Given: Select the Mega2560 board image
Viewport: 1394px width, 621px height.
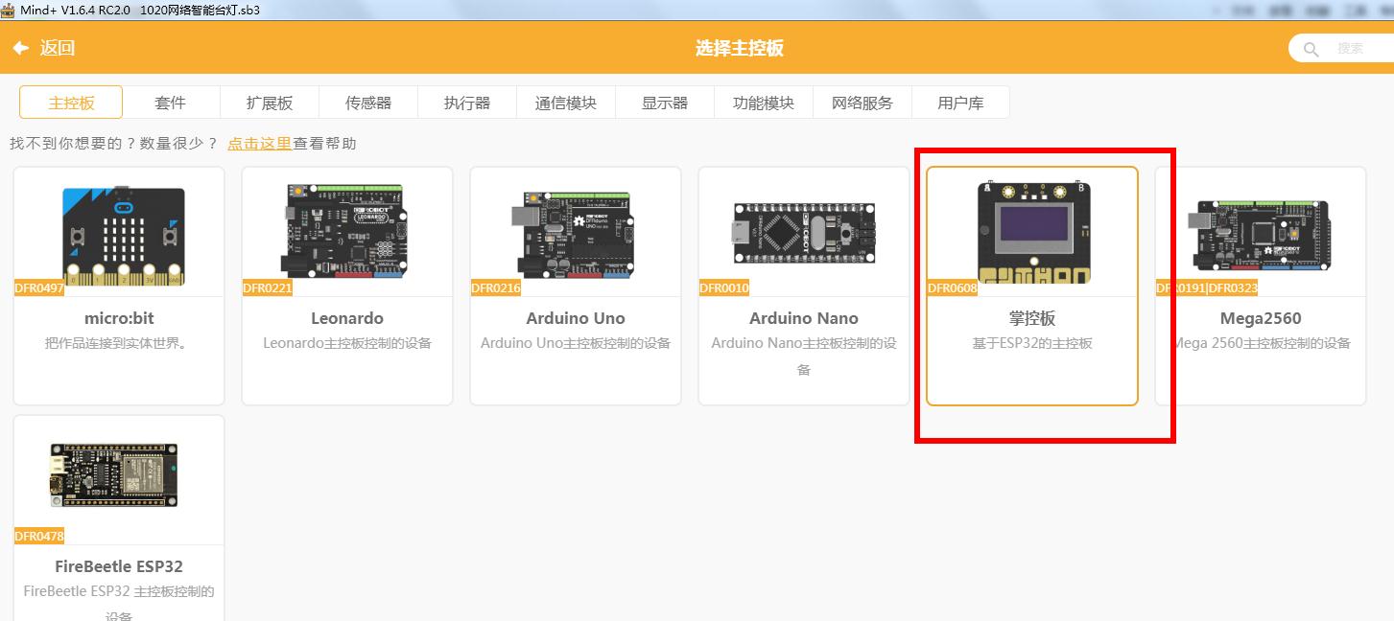Looking at the screenshot, I should coord(1262,236).
